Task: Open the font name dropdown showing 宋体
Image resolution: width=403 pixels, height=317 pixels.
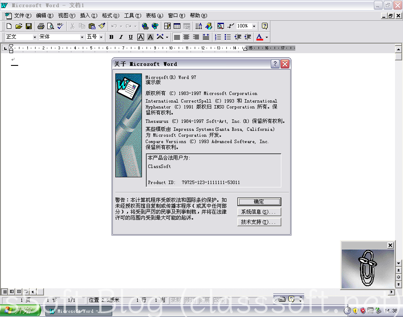Action: pos(82,37)
